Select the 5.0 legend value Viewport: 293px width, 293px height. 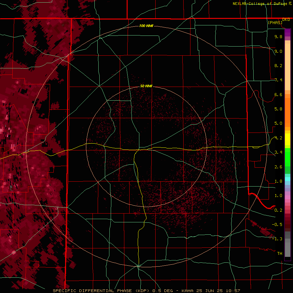pyautogui.click(x=278, y=123)
